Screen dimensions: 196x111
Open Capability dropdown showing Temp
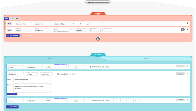coord(62,30)
